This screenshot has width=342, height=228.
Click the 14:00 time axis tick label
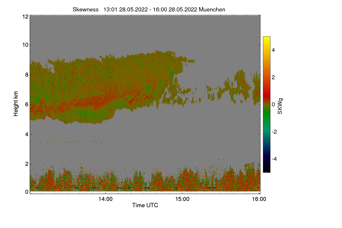105,199
